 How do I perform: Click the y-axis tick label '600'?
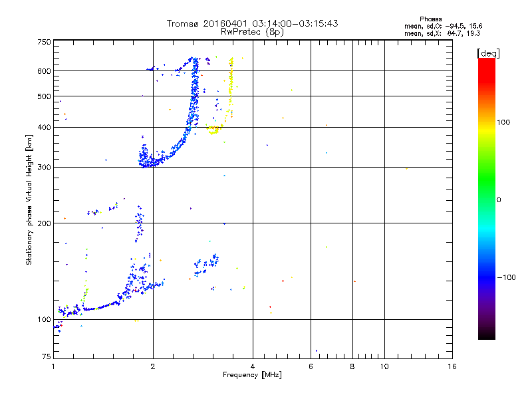coord(44,71)
